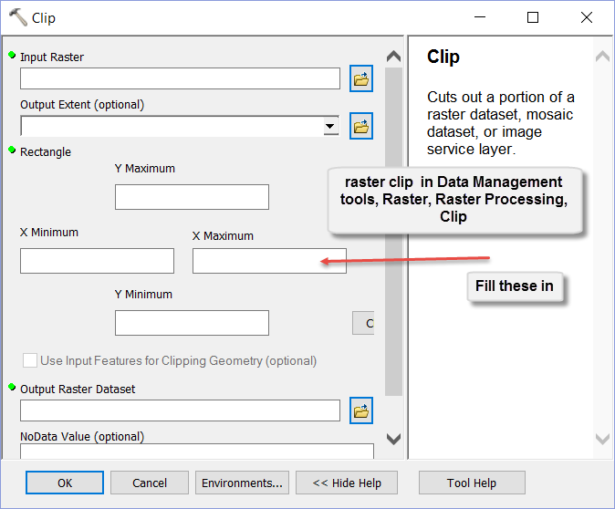Click into the X Minimum field

click(x=97, y=261)
